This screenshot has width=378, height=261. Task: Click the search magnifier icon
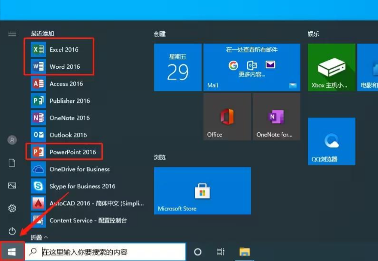coord(33,252)
